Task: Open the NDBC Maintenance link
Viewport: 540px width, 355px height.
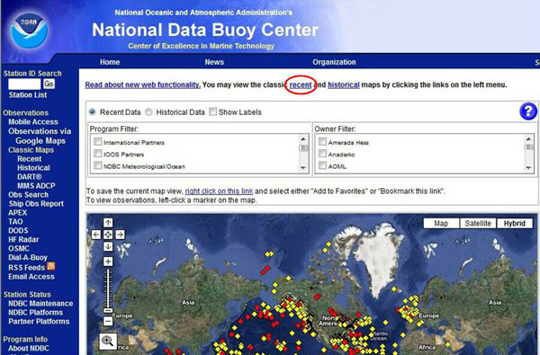Action: pos(40,304)
